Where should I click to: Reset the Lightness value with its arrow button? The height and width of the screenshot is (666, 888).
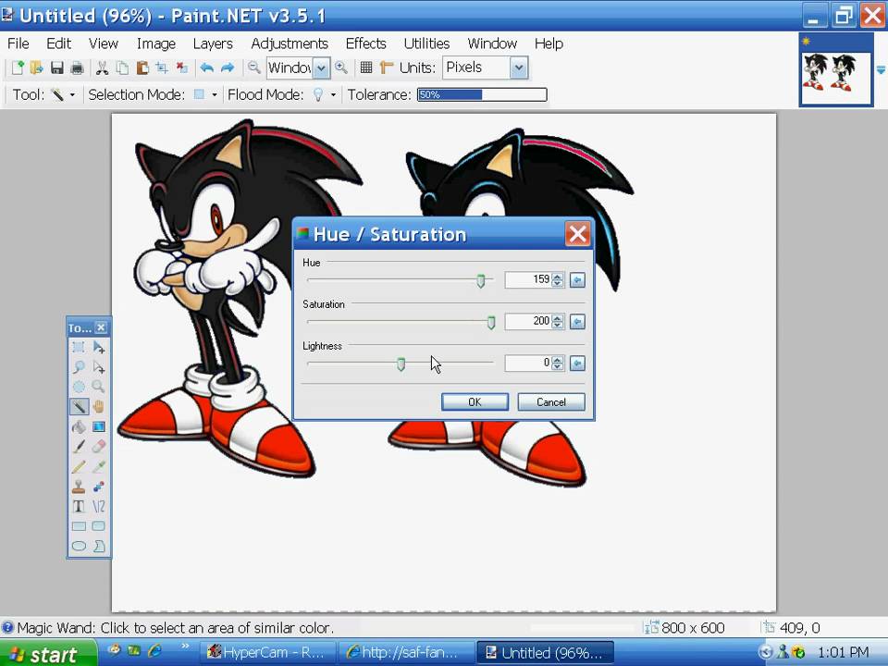coord(577,363)
